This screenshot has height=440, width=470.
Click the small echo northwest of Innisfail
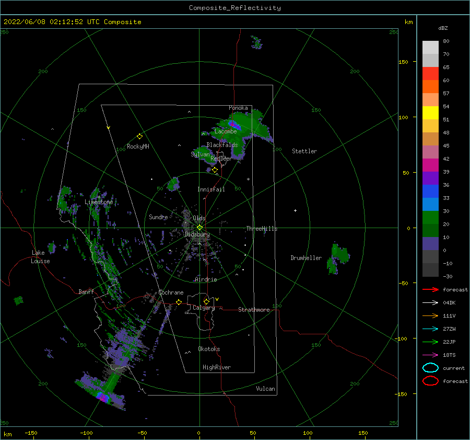[x=173, y=184]
